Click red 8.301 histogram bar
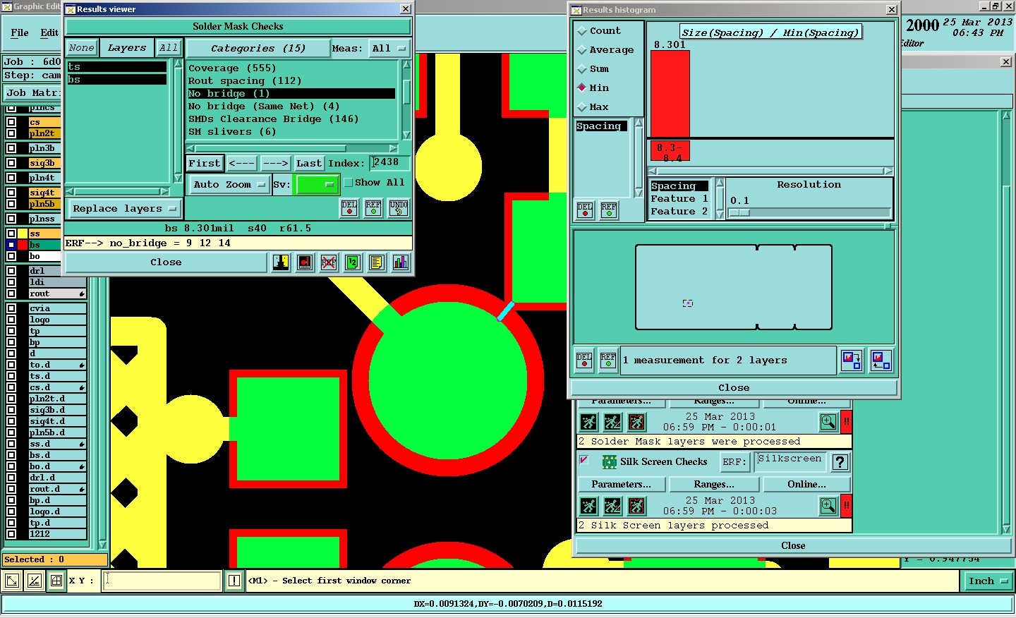 (x=670, y=93)
